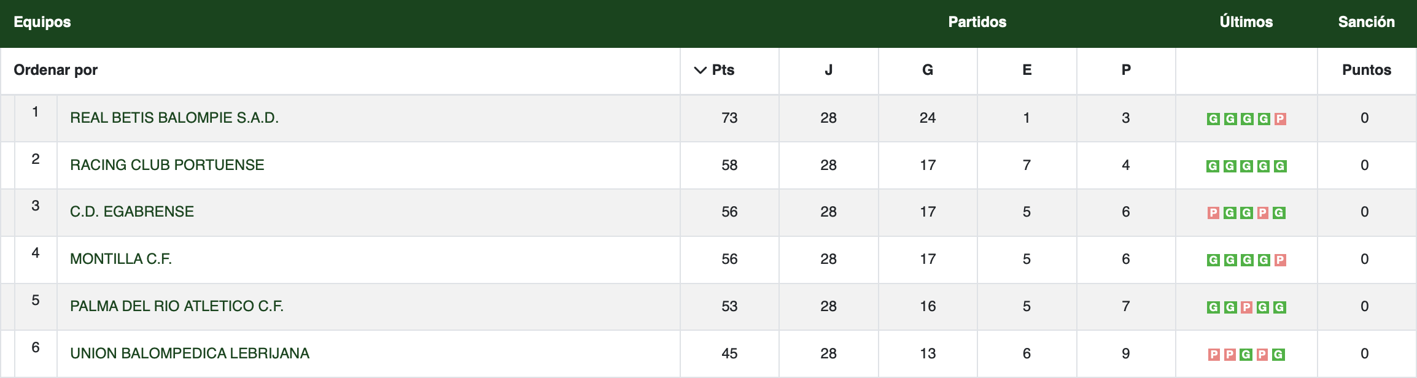The image size is (1417, 378).
Task: Click first red P badge for C.D. Egabrense
Action: [x=1213, y=213]
